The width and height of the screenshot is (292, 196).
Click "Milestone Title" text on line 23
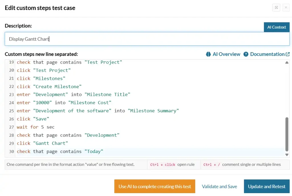click(107, 95)
